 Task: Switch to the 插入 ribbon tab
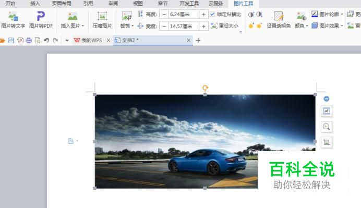(35, 3)
